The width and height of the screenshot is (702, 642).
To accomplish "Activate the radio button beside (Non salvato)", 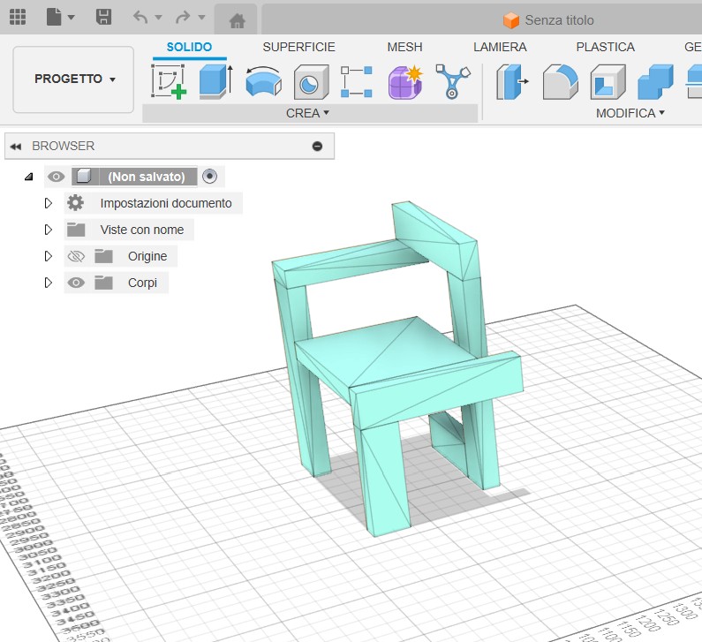I will (x=209, y=177).
